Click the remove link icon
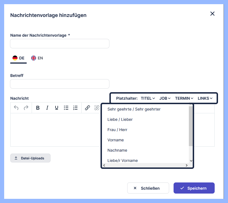The width and height of the screenshot is (228, 203). click(97, 108)
